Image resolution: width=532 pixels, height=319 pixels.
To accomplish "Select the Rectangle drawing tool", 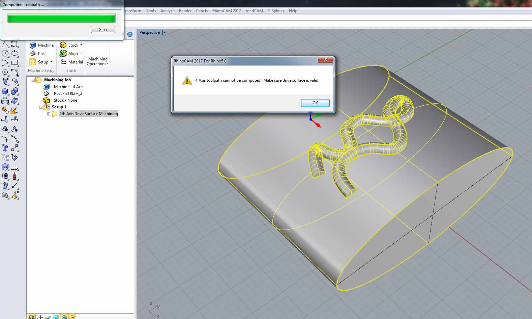I will 14,63.
